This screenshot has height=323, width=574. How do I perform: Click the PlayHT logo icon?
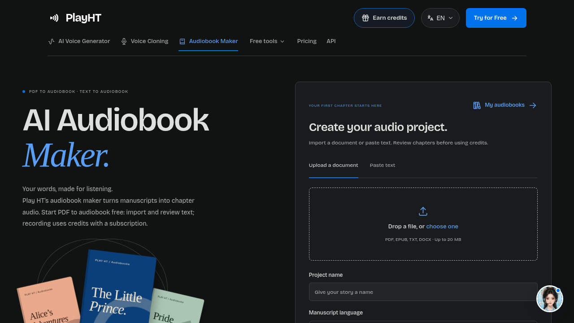coord(54,18)
